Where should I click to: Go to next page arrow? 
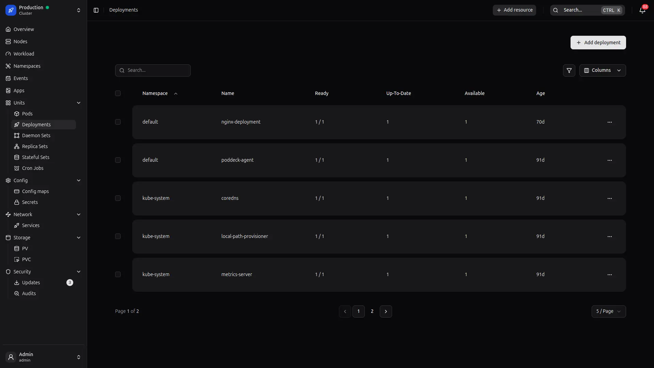click(x=386, y=311)
